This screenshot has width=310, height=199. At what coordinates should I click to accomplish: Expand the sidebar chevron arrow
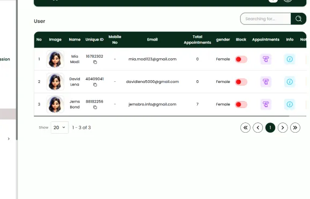point(9,139)
